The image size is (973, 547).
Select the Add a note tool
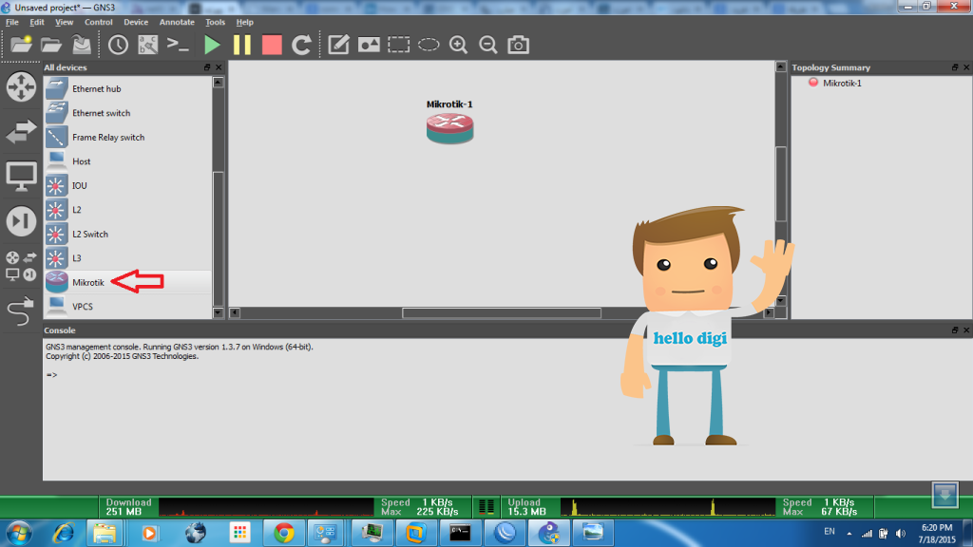[338, 45]
